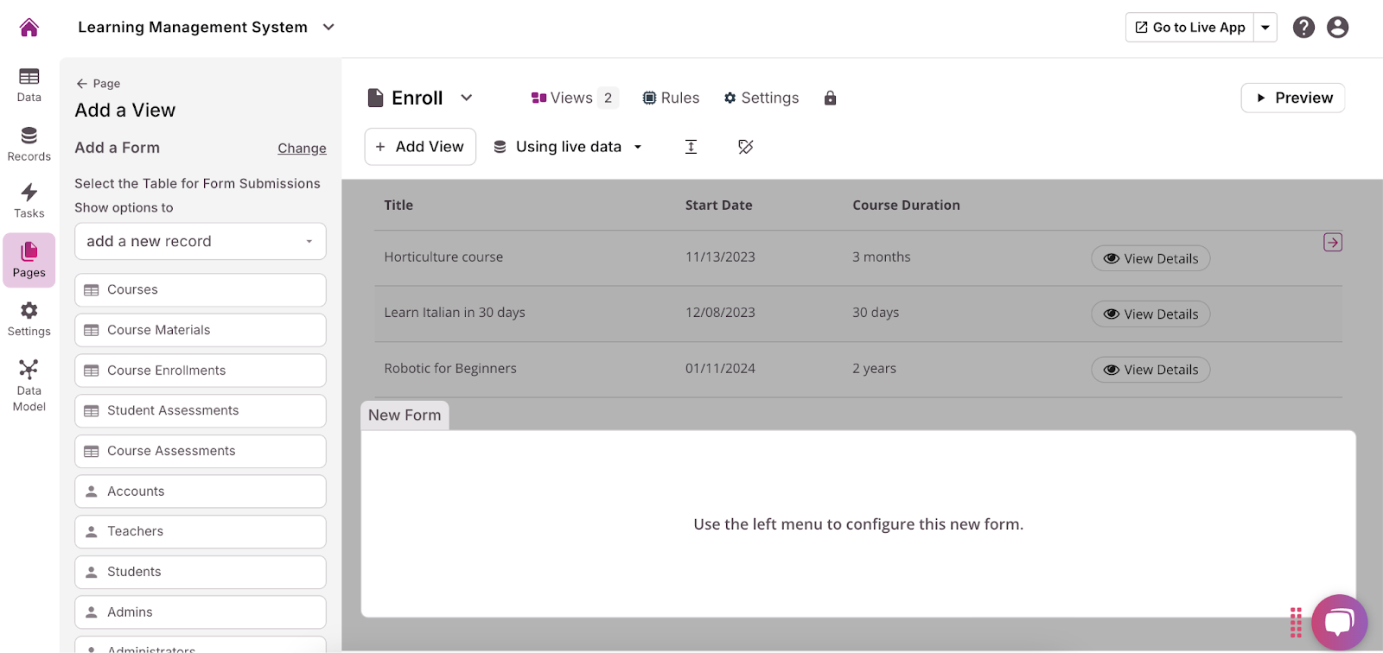The image size is (1383, 653).
Task: Go to Records in the sidebar
Action: (29, 143)
